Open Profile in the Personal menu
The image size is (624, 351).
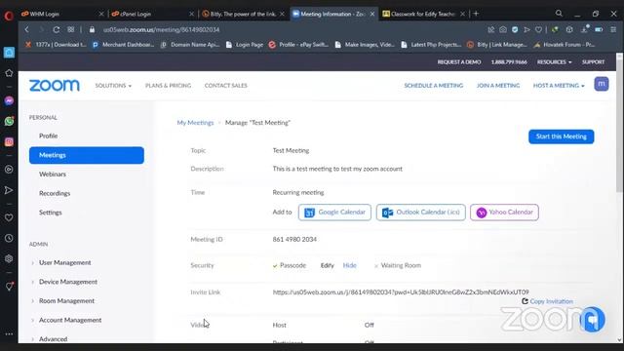[48, 136]
